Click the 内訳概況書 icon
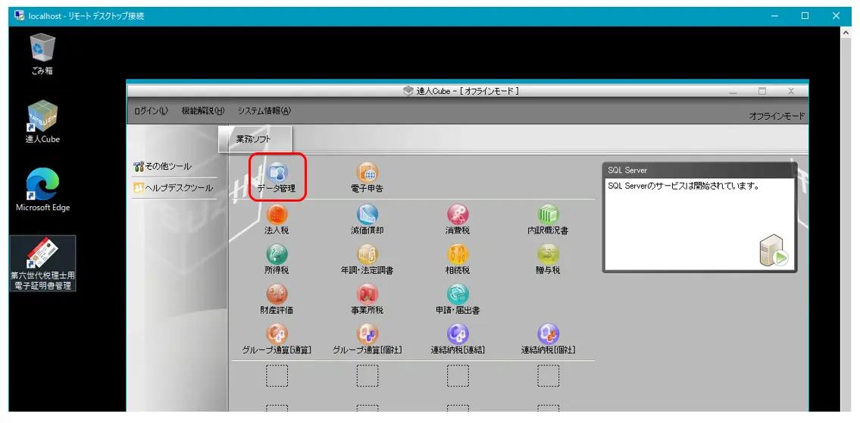The image size is (860, 423). coord(548,216)
